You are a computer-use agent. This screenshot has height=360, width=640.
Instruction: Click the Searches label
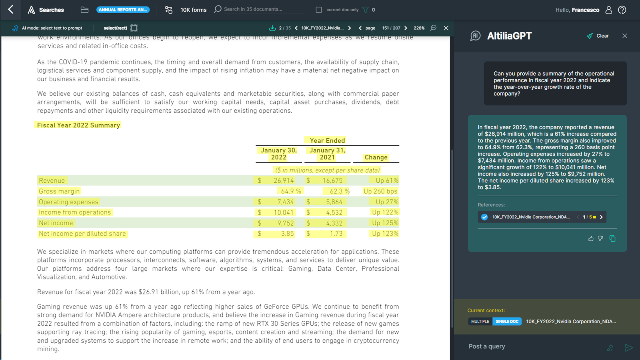tap(52, 10)
